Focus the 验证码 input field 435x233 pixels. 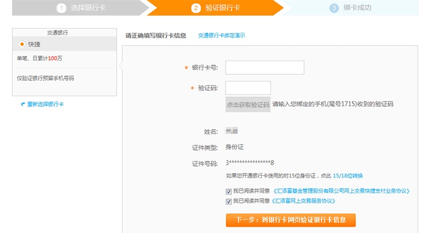pyautogui.click(x=247, y=88)
